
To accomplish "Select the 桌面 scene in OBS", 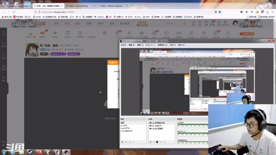I will point(133,123).
